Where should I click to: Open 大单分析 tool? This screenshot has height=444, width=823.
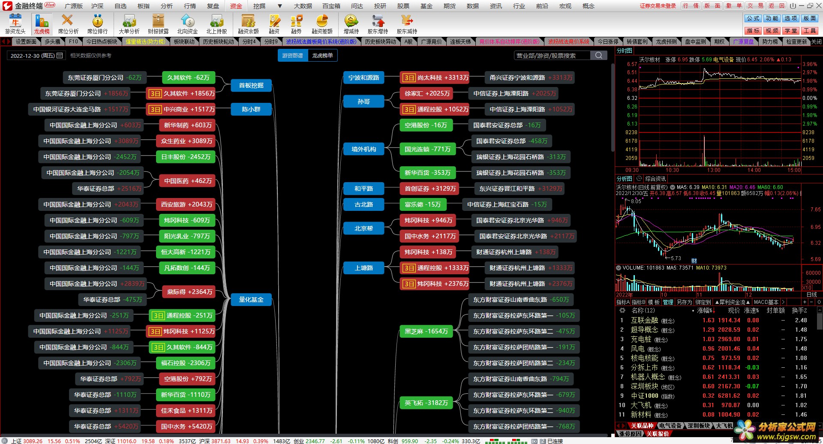(x=129, y=24)
